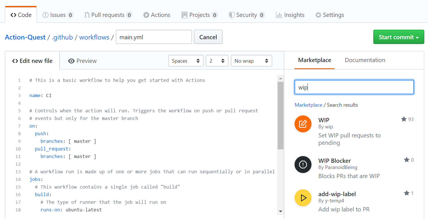Open the Insights tab
The height and width of the screenshot is (219, 428).
click(x=290, y=15)
